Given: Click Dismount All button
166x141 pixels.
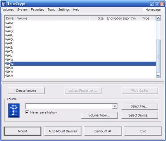Looking at the screenshot, I should (103, 131).
